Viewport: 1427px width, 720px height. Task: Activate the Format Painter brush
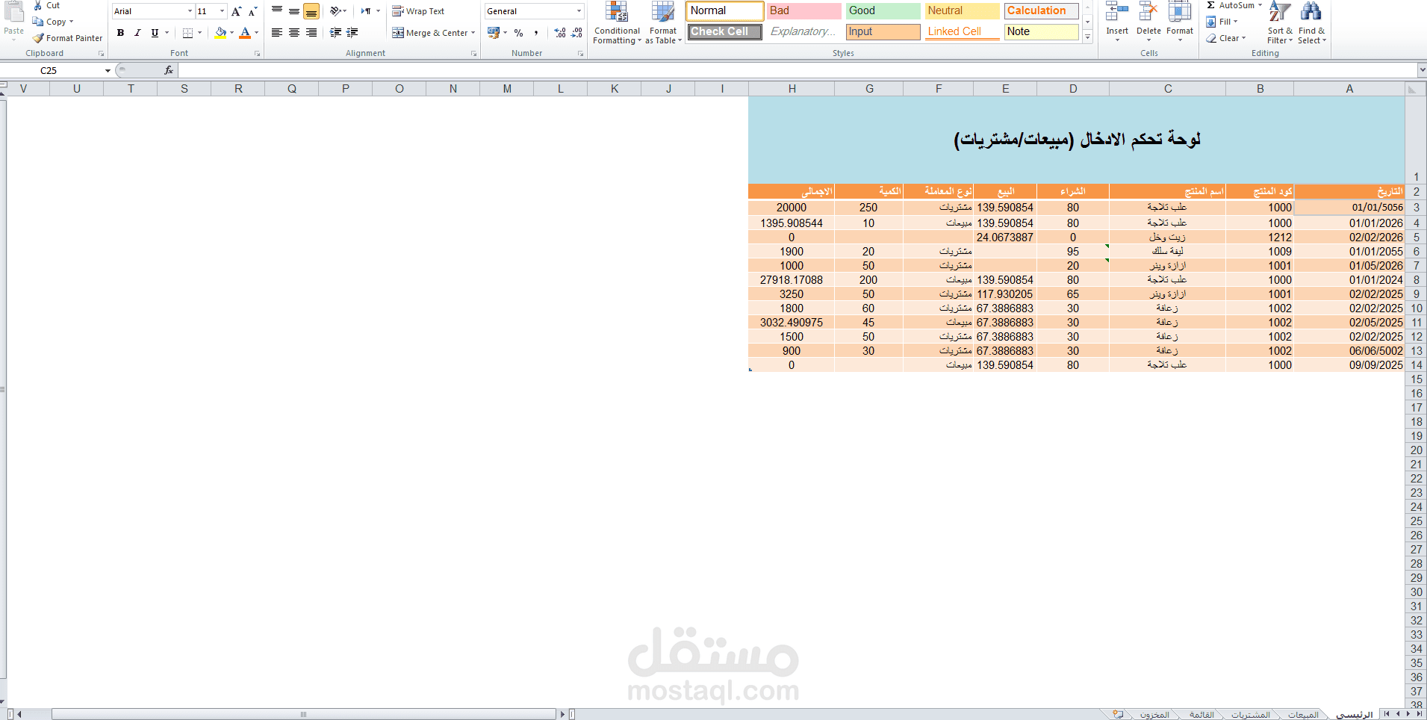(38, 38)
